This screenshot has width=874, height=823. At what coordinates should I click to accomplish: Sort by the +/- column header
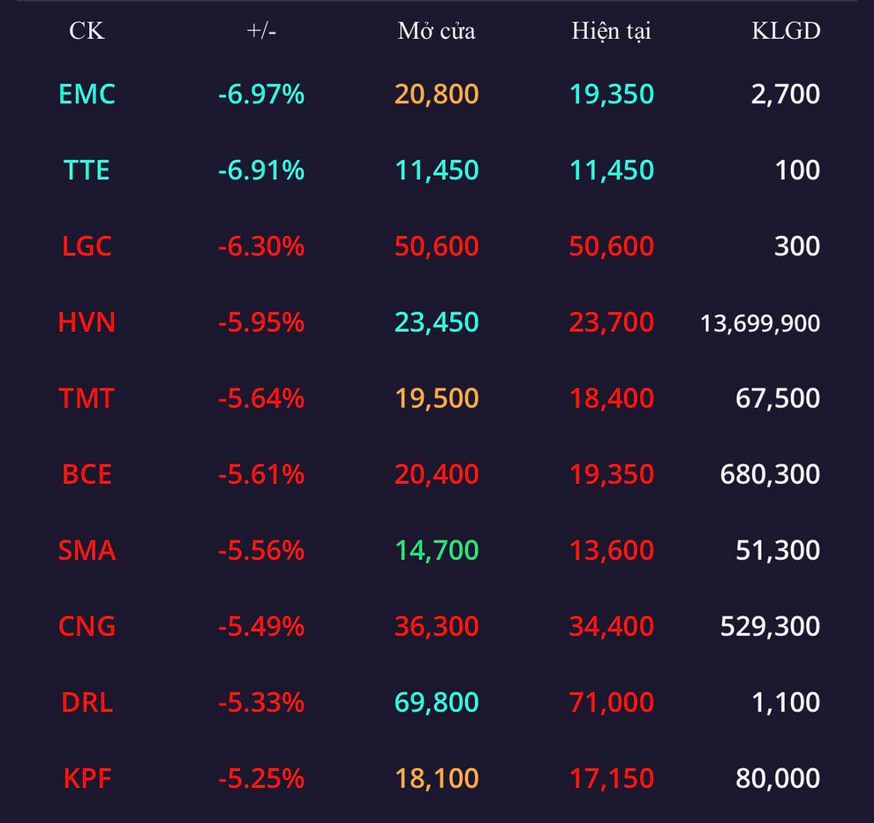click(x=261, y=31)
